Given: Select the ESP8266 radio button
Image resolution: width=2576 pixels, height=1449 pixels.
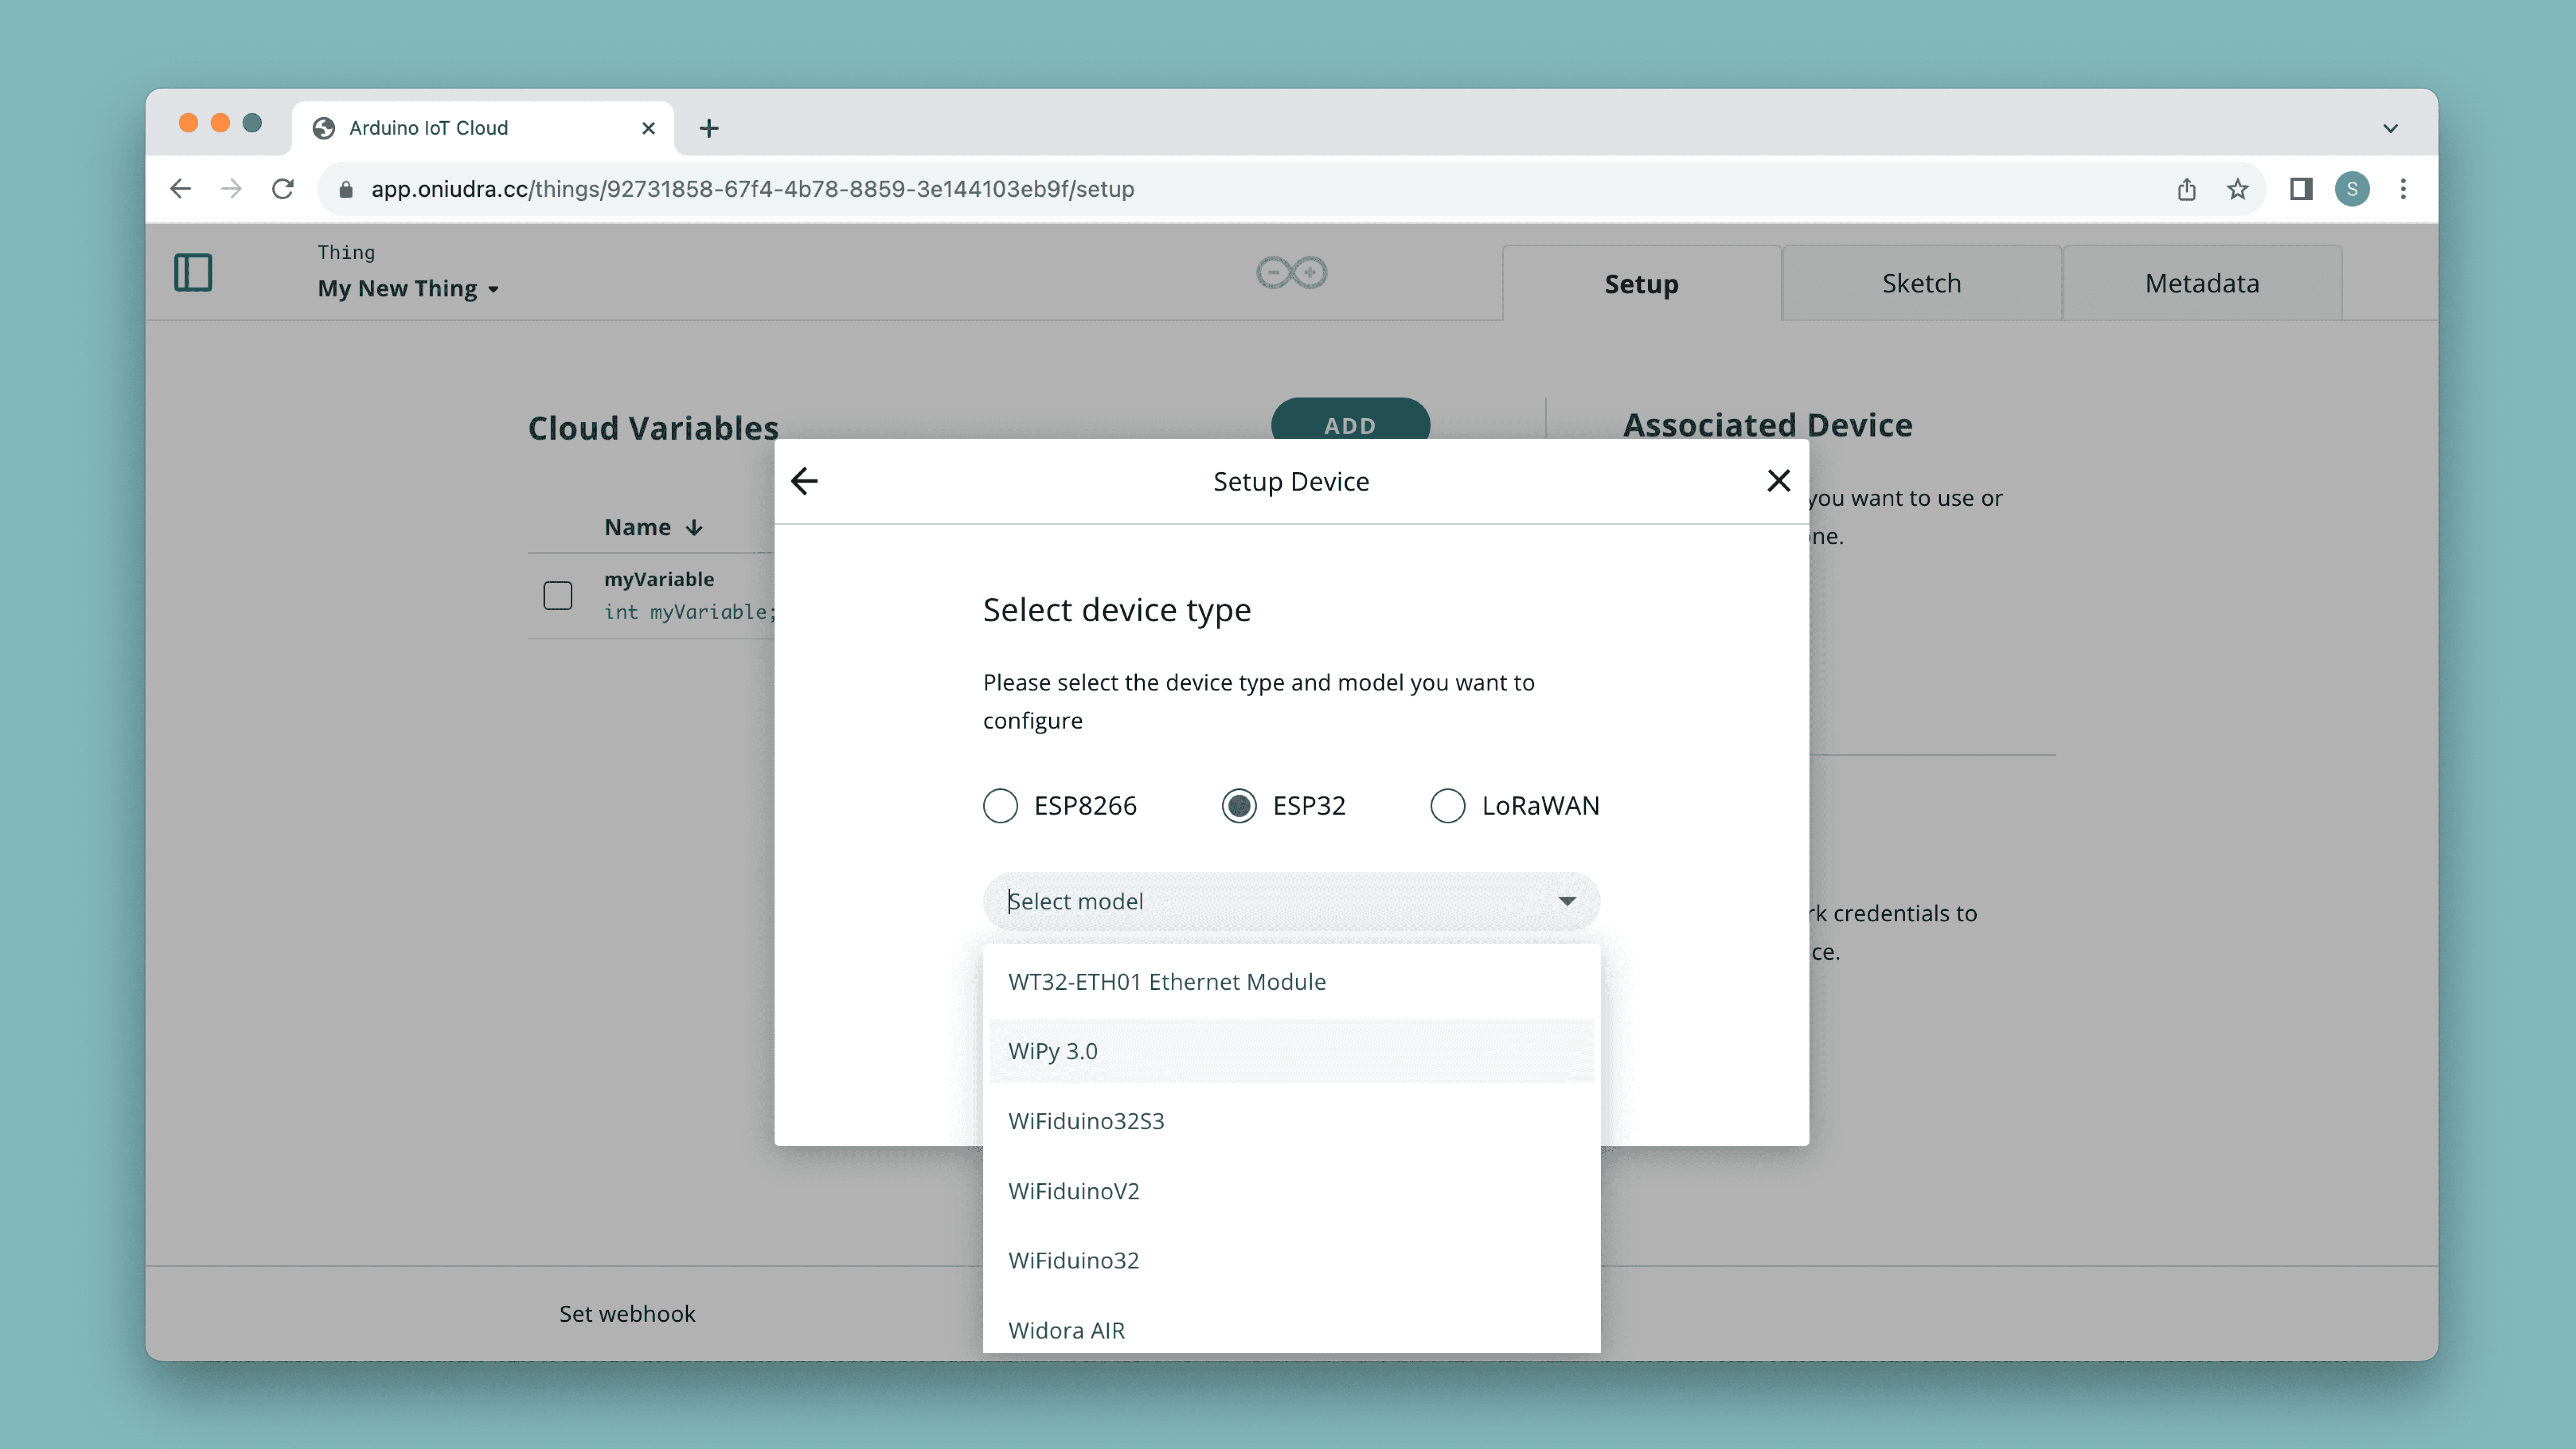Looking at the screenshot, I should tap(1000, 805).
